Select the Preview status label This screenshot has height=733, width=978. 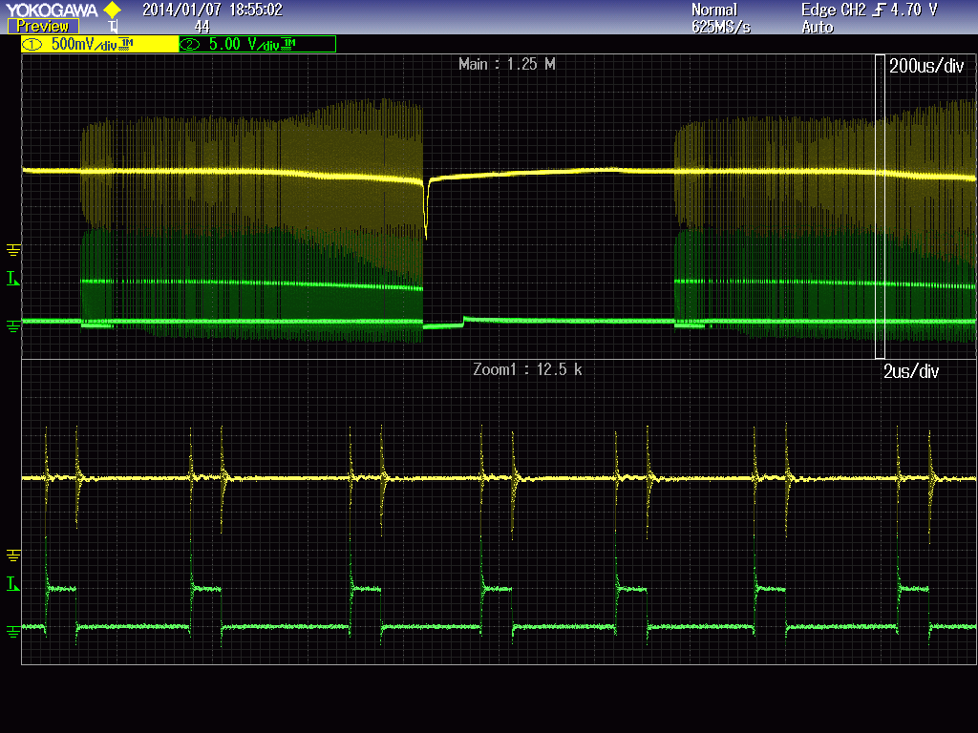point(43,26)
